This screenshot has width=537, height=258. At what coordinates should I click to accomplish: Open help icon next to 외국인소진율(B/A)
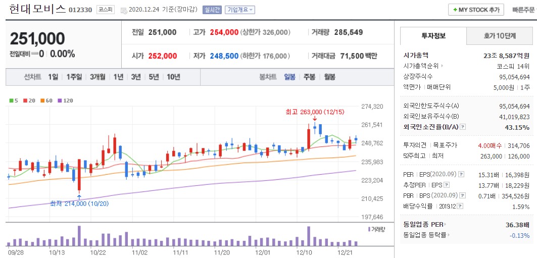click(463, 127)
